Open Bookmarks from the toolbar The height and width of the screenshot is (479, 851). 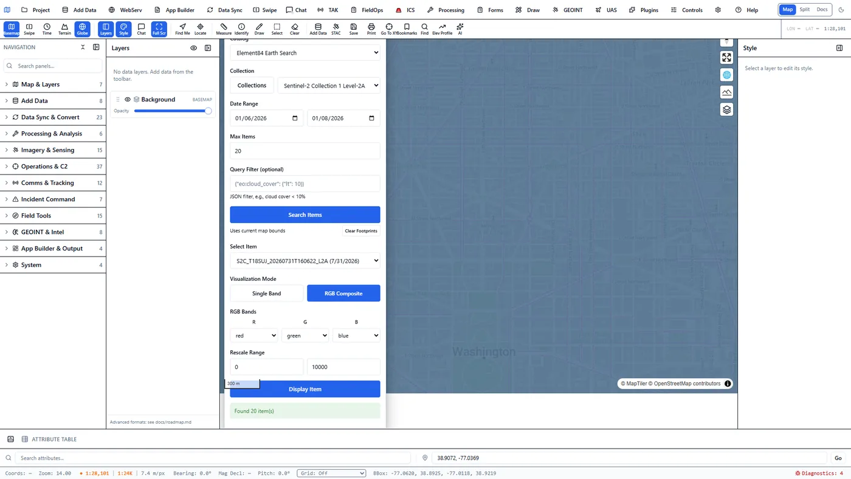pos(407,29)
